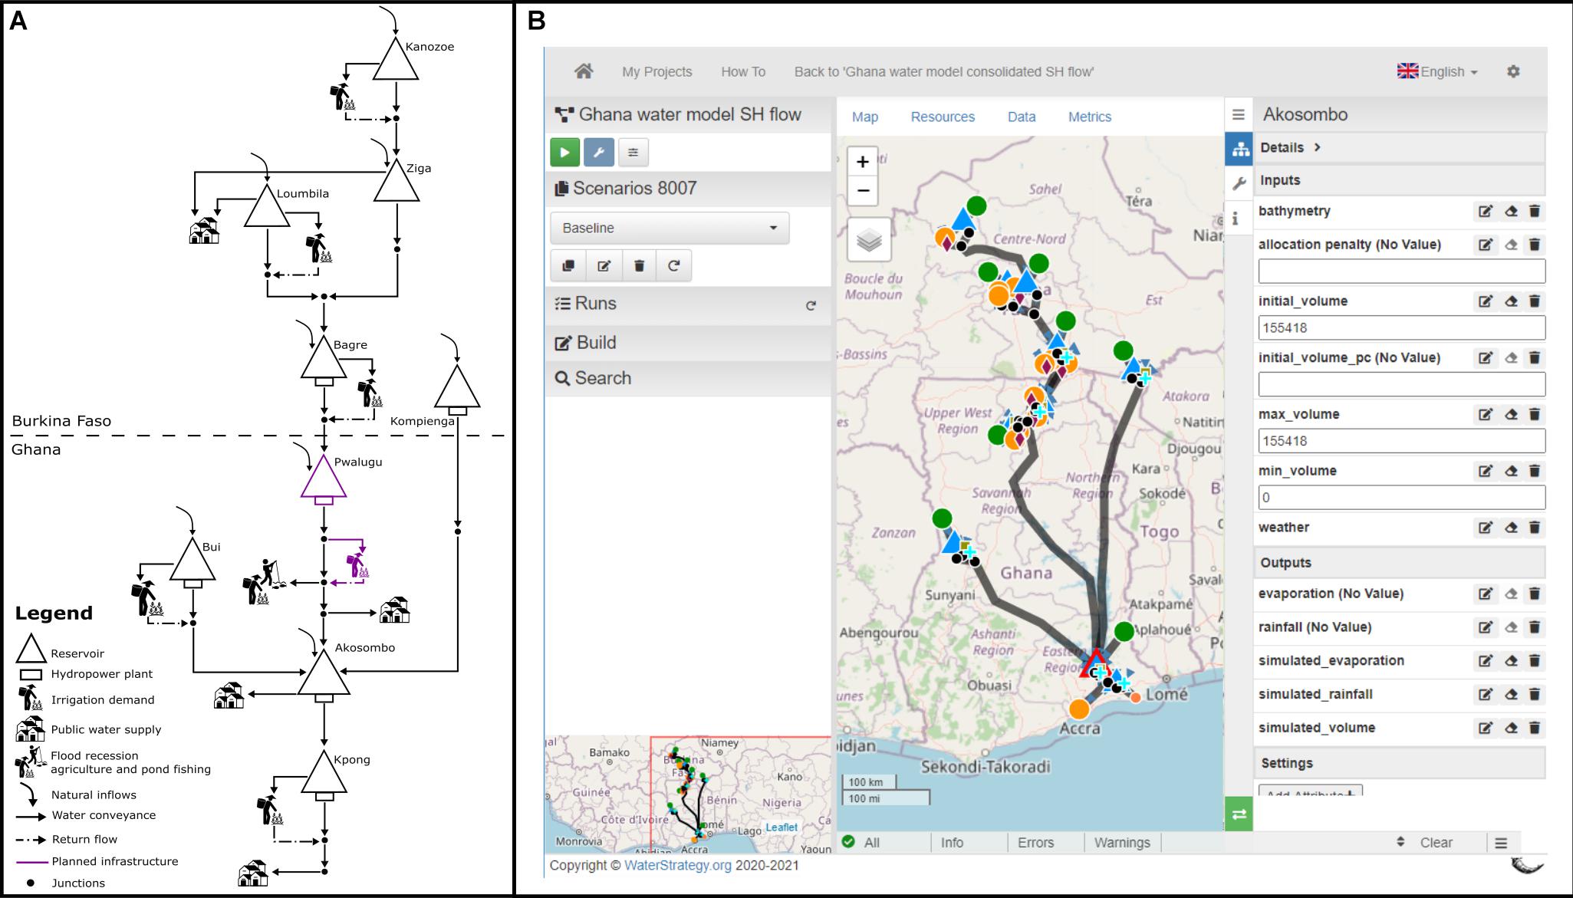
Task: Filter log to Errors
Action: click(x=1035, y=843)
